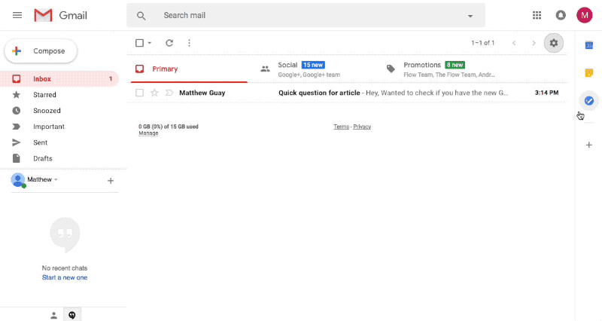Click in the Search mail field
The height and width of the screenshot is (321, 602).
(301, 15)
